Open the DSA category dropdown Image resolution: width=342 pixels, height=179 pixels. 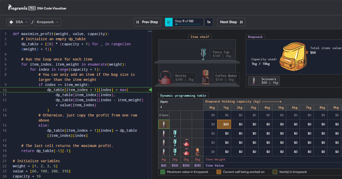(x=18, y=22)
